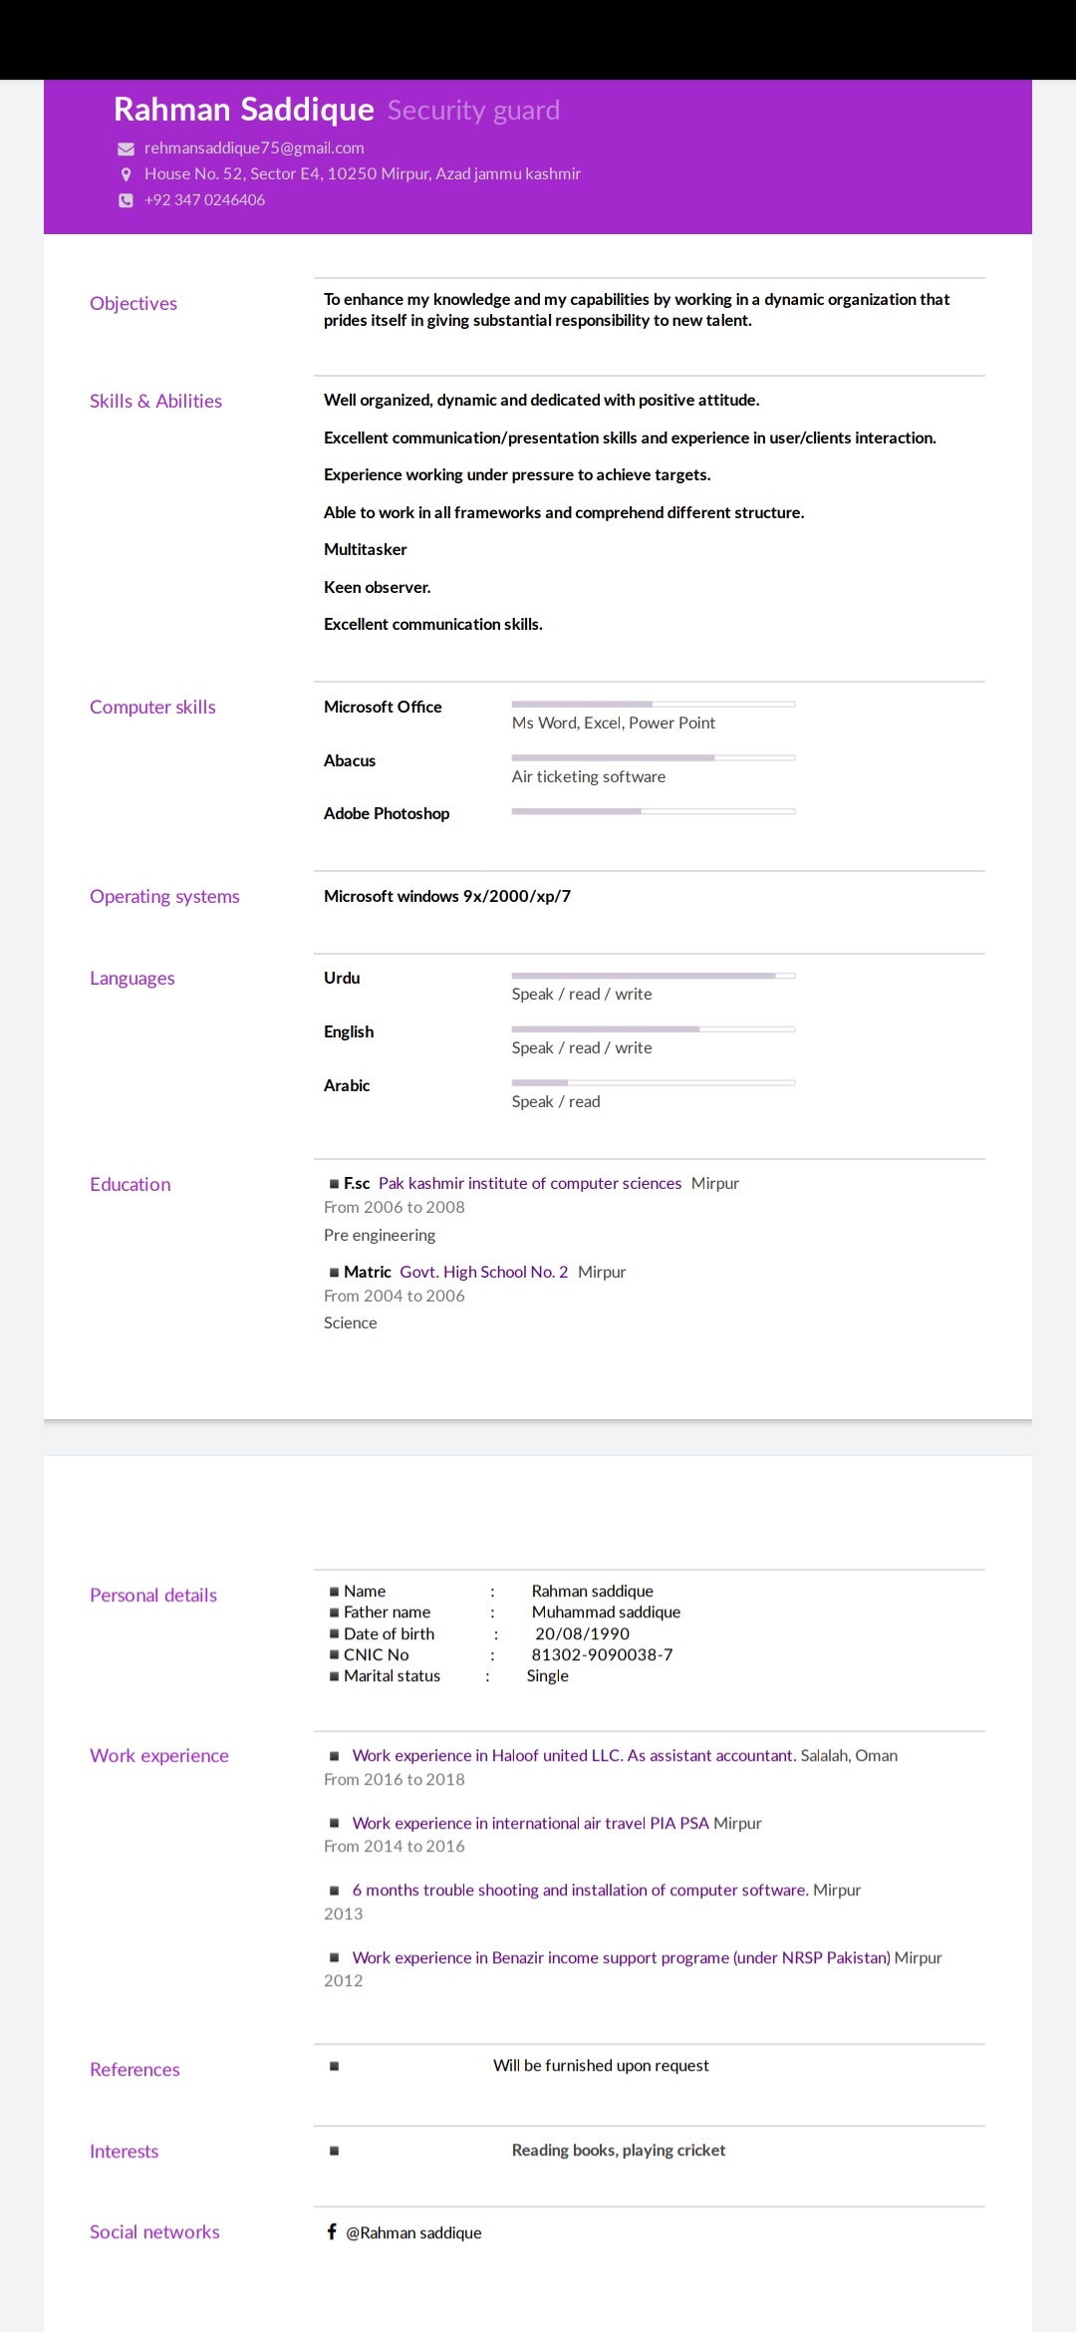Image resolution: width=1076 pixels, height=2332 pixels.
Task: Click the Facebook icon under Social networks
Action: tap(332, 2231)
